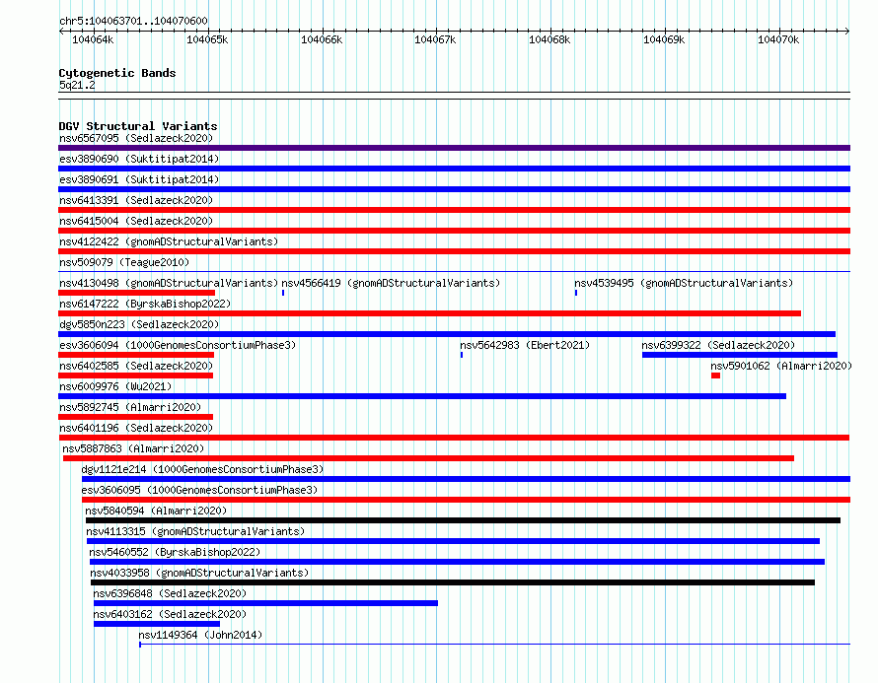The height and width of the screenshot is (683, 878).
Task: Click nsv6402585 (Sedlazeck2020) label
Action: (x=136, y=366)
